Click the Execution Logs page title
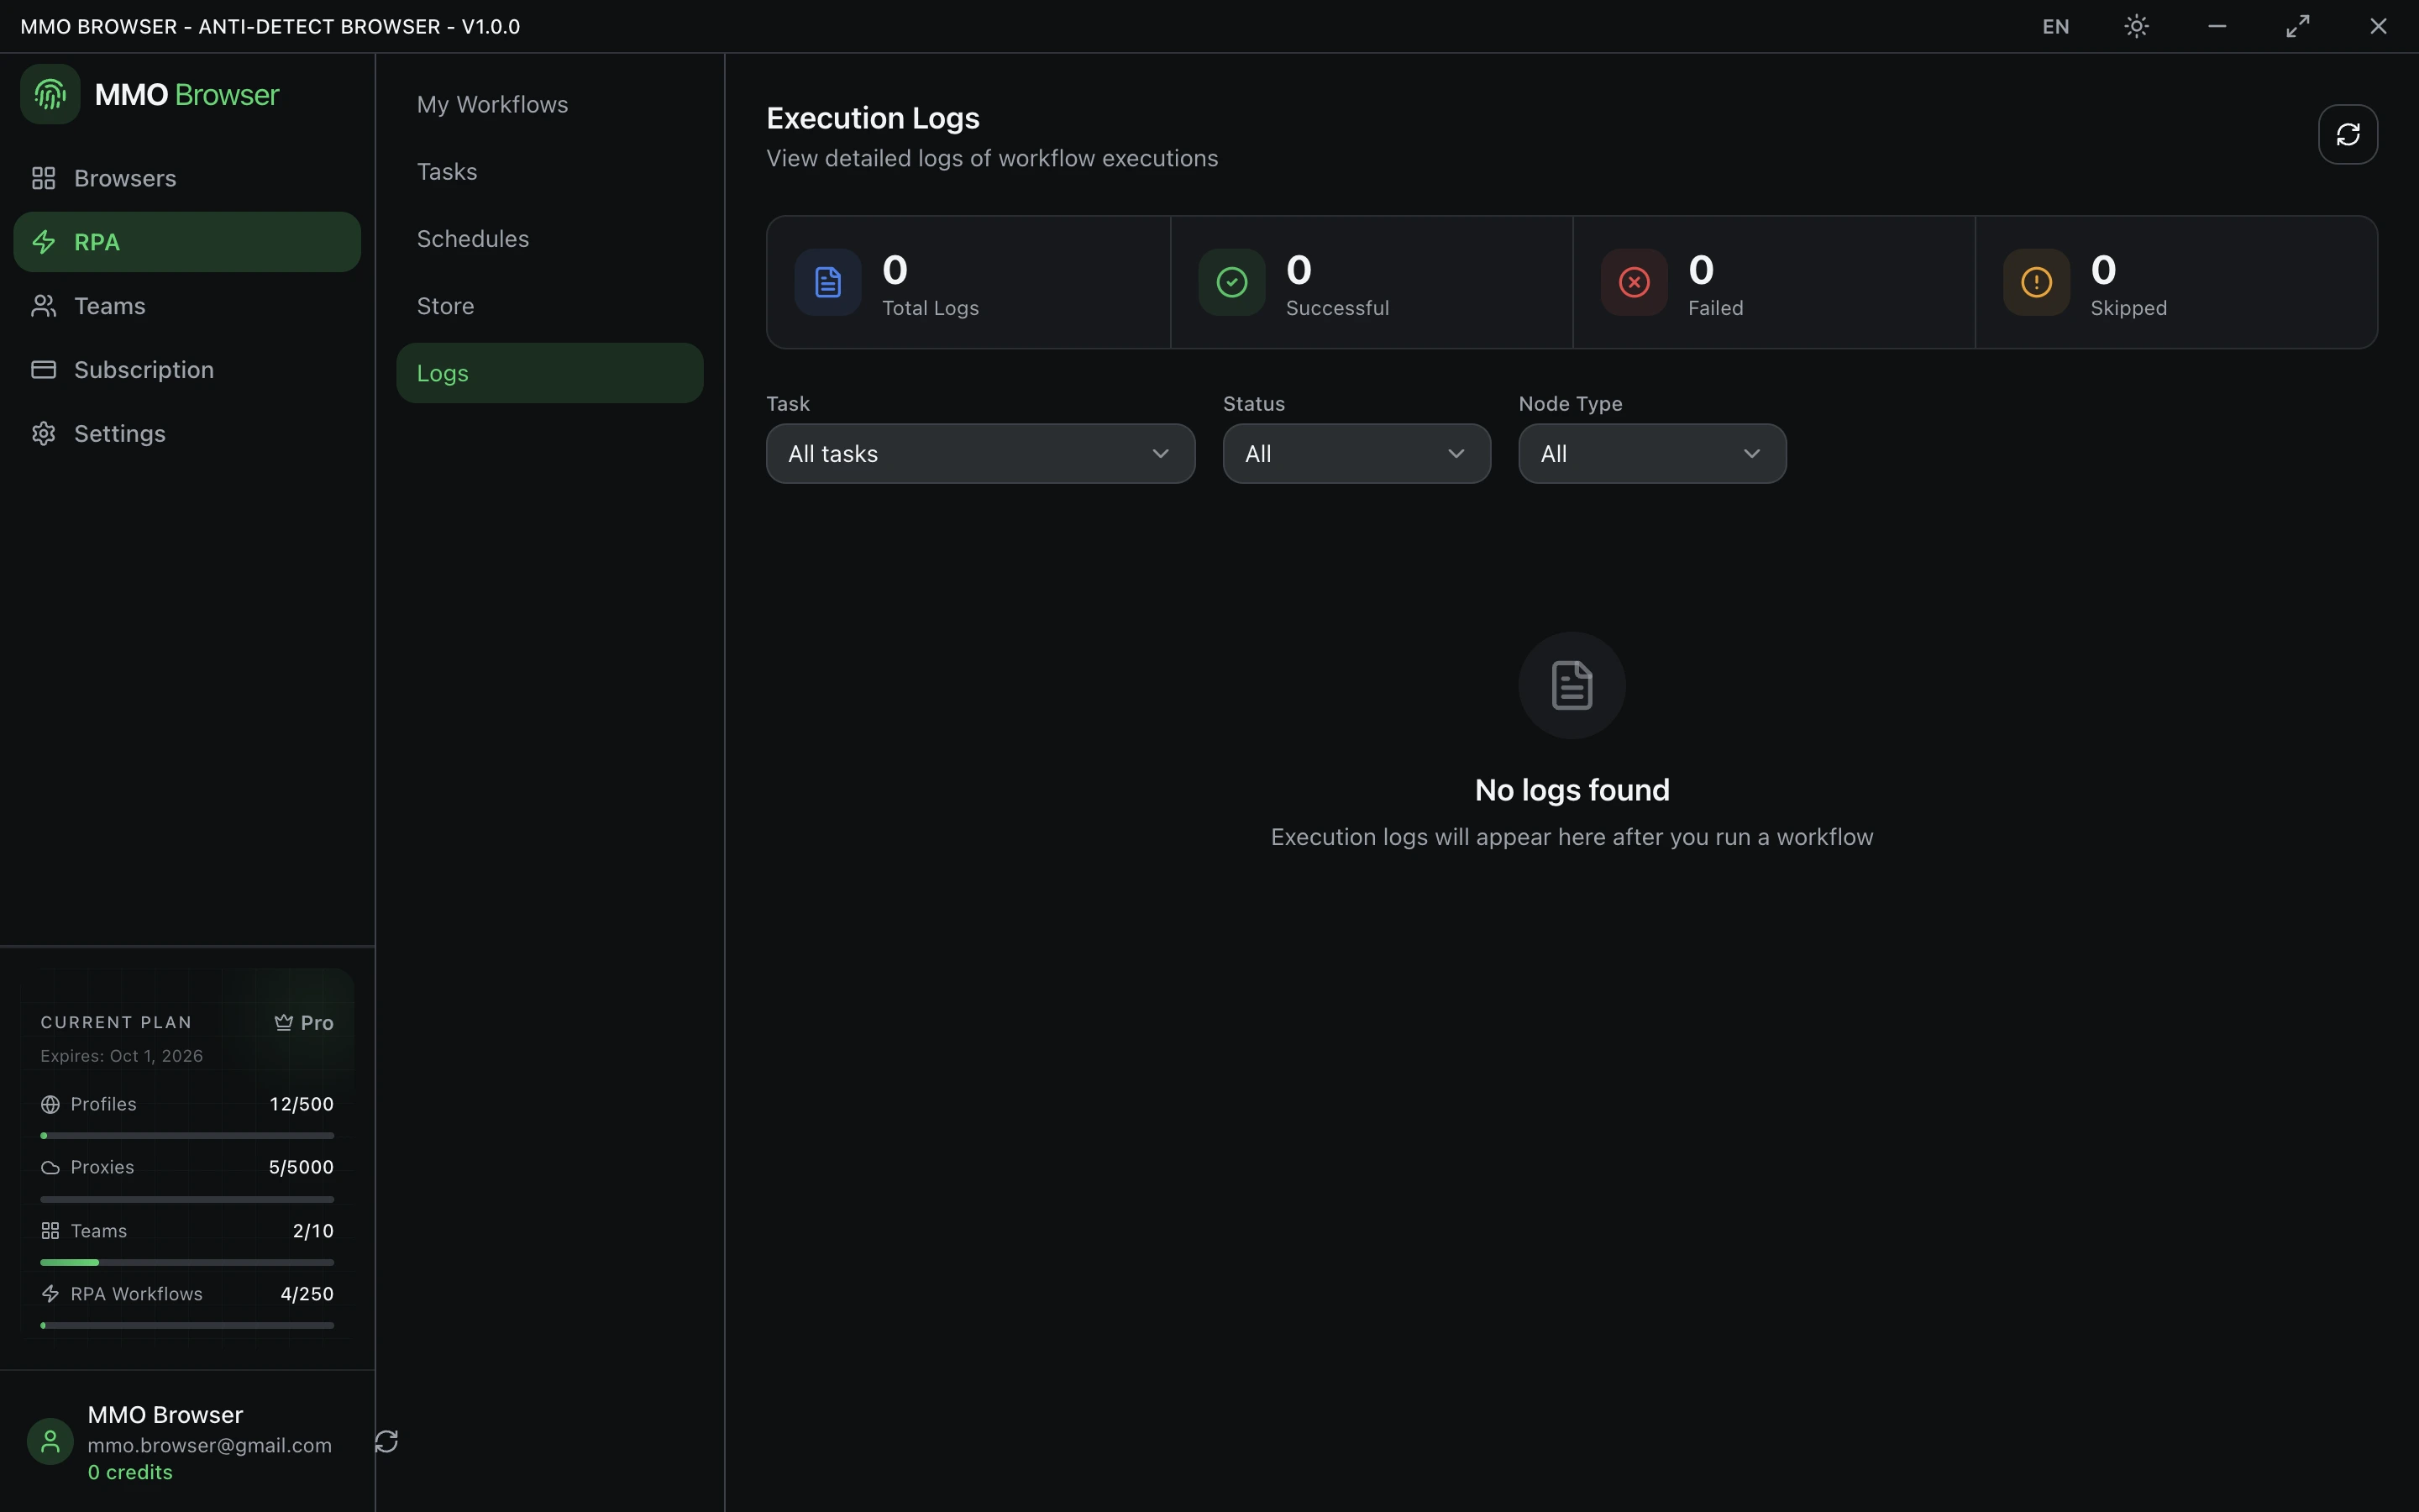2419x1512 pixels. pyautogui.click(x=873, y=118)
